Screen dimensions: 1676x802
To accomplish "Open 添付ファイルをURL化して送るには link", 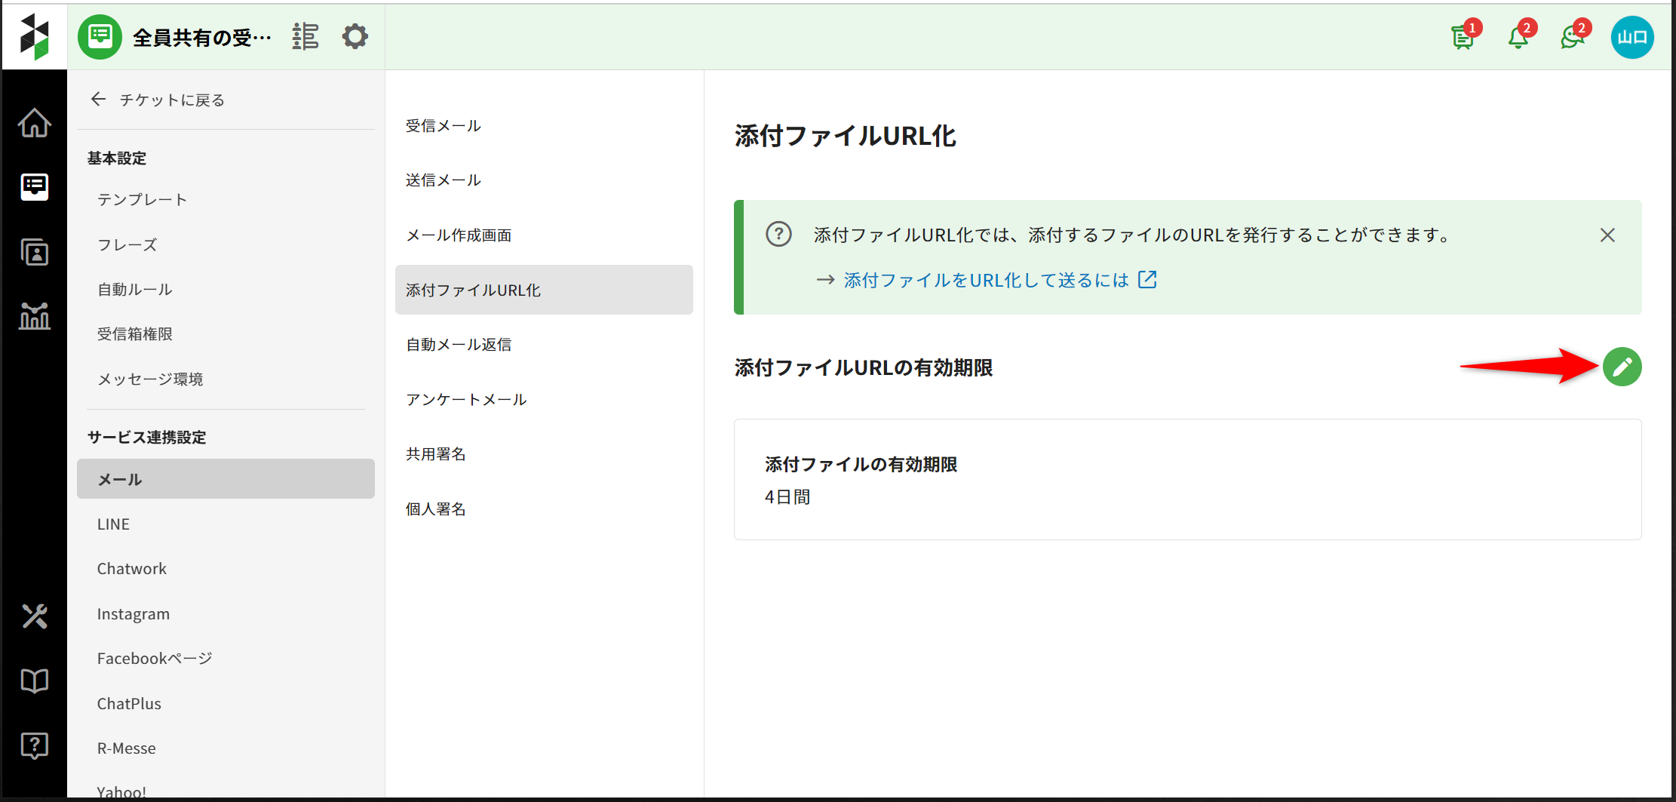I will point(986,280).
